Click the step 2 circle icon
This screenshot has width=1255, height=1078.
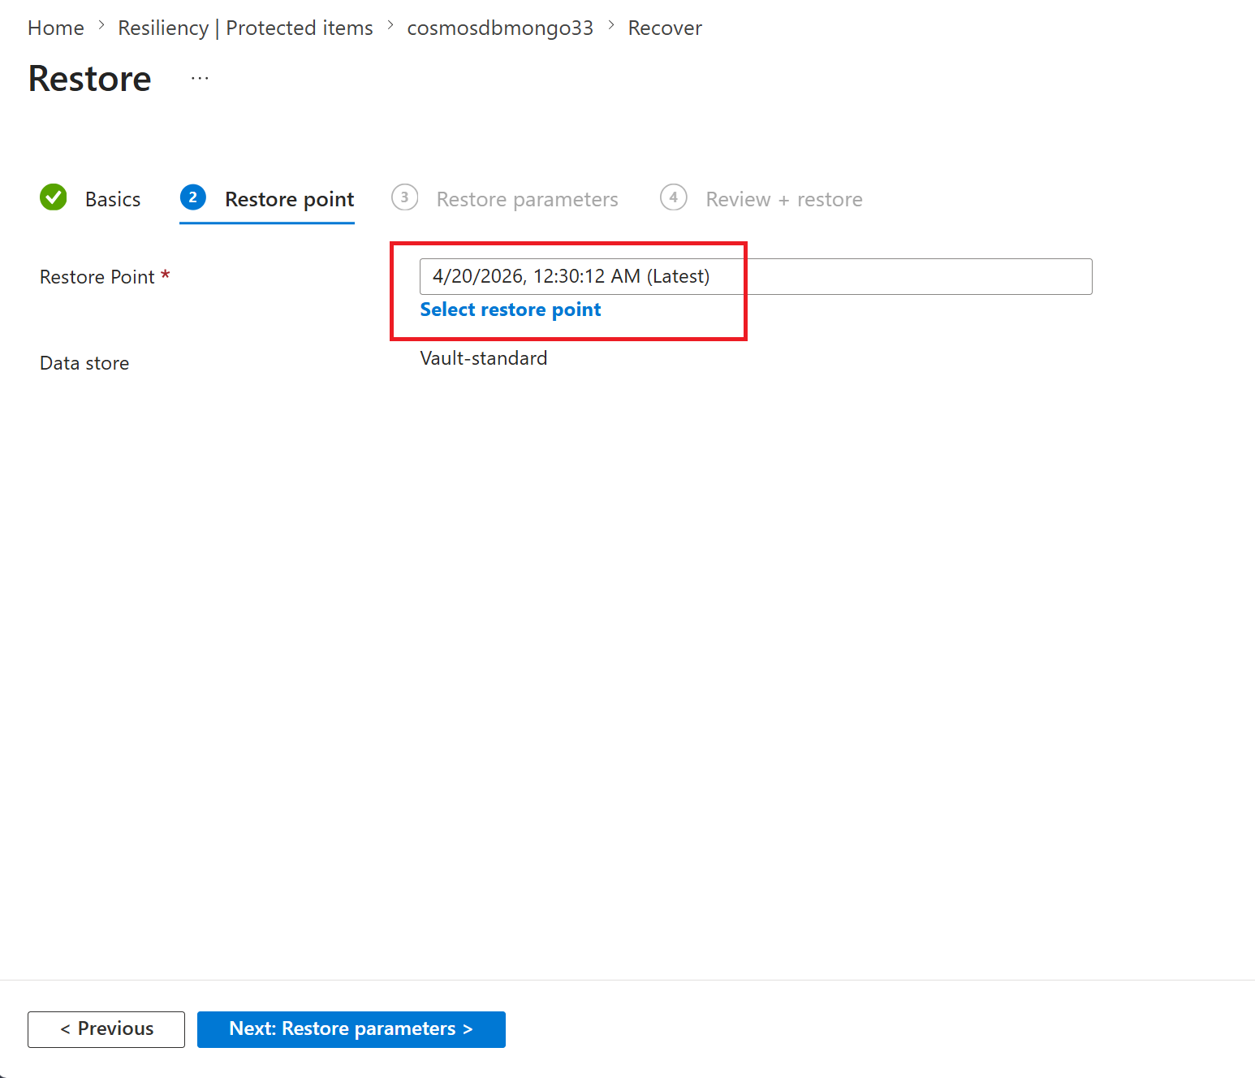point(193,197)
